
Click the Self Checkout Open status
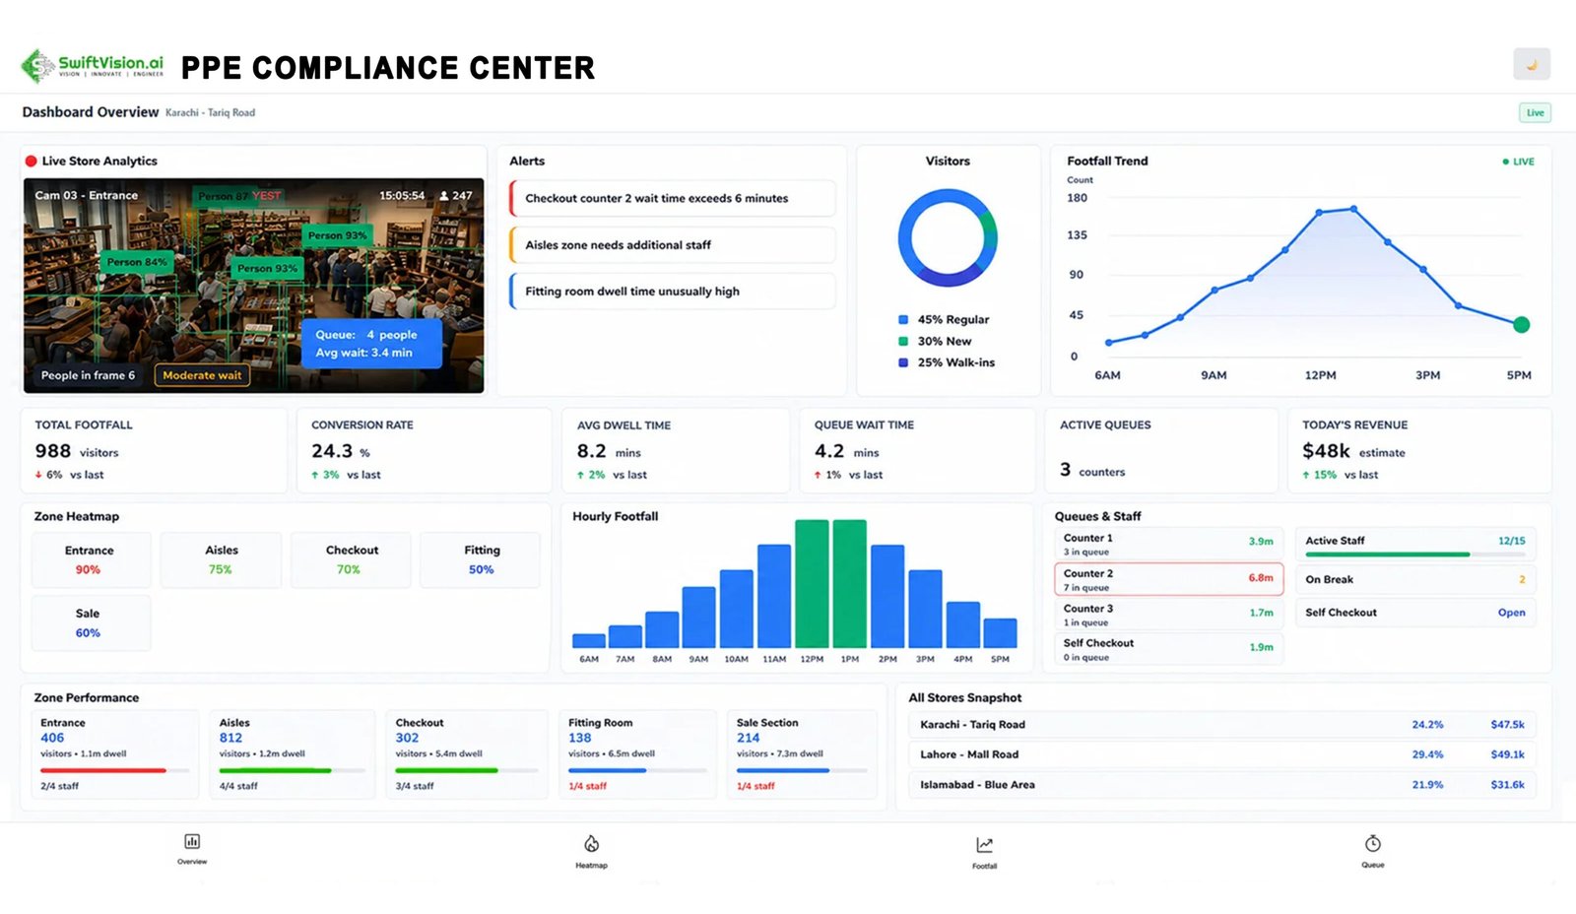click(1511, 613)
